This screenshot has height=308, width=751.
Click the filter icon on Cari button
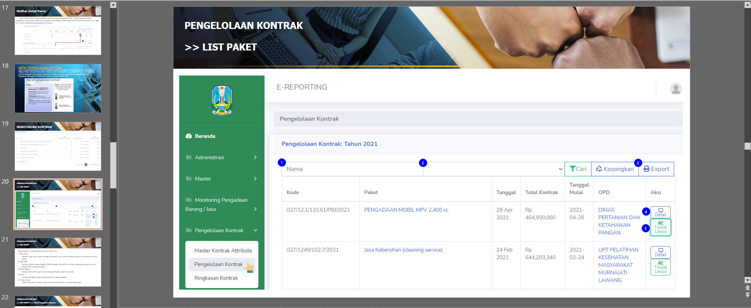pos(573,169)
